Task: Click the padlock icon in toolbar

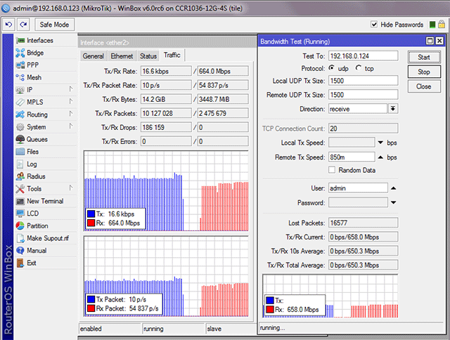Action: [442, 25]
